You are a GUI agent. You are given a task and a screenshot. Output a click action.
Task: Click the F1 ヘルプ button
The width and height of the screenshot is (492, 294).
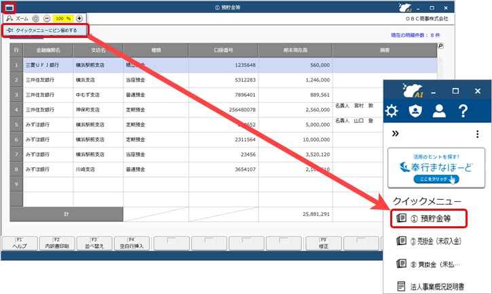point(20,243)
